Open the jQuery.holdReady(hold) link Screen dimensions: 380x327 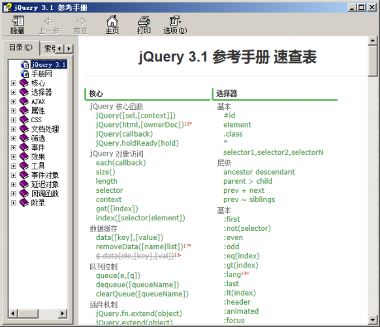pos(137,143)
